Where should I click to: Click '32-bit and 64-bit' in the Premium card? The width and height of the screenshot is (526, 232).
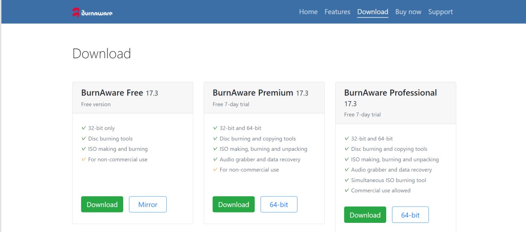click(241, 128)
